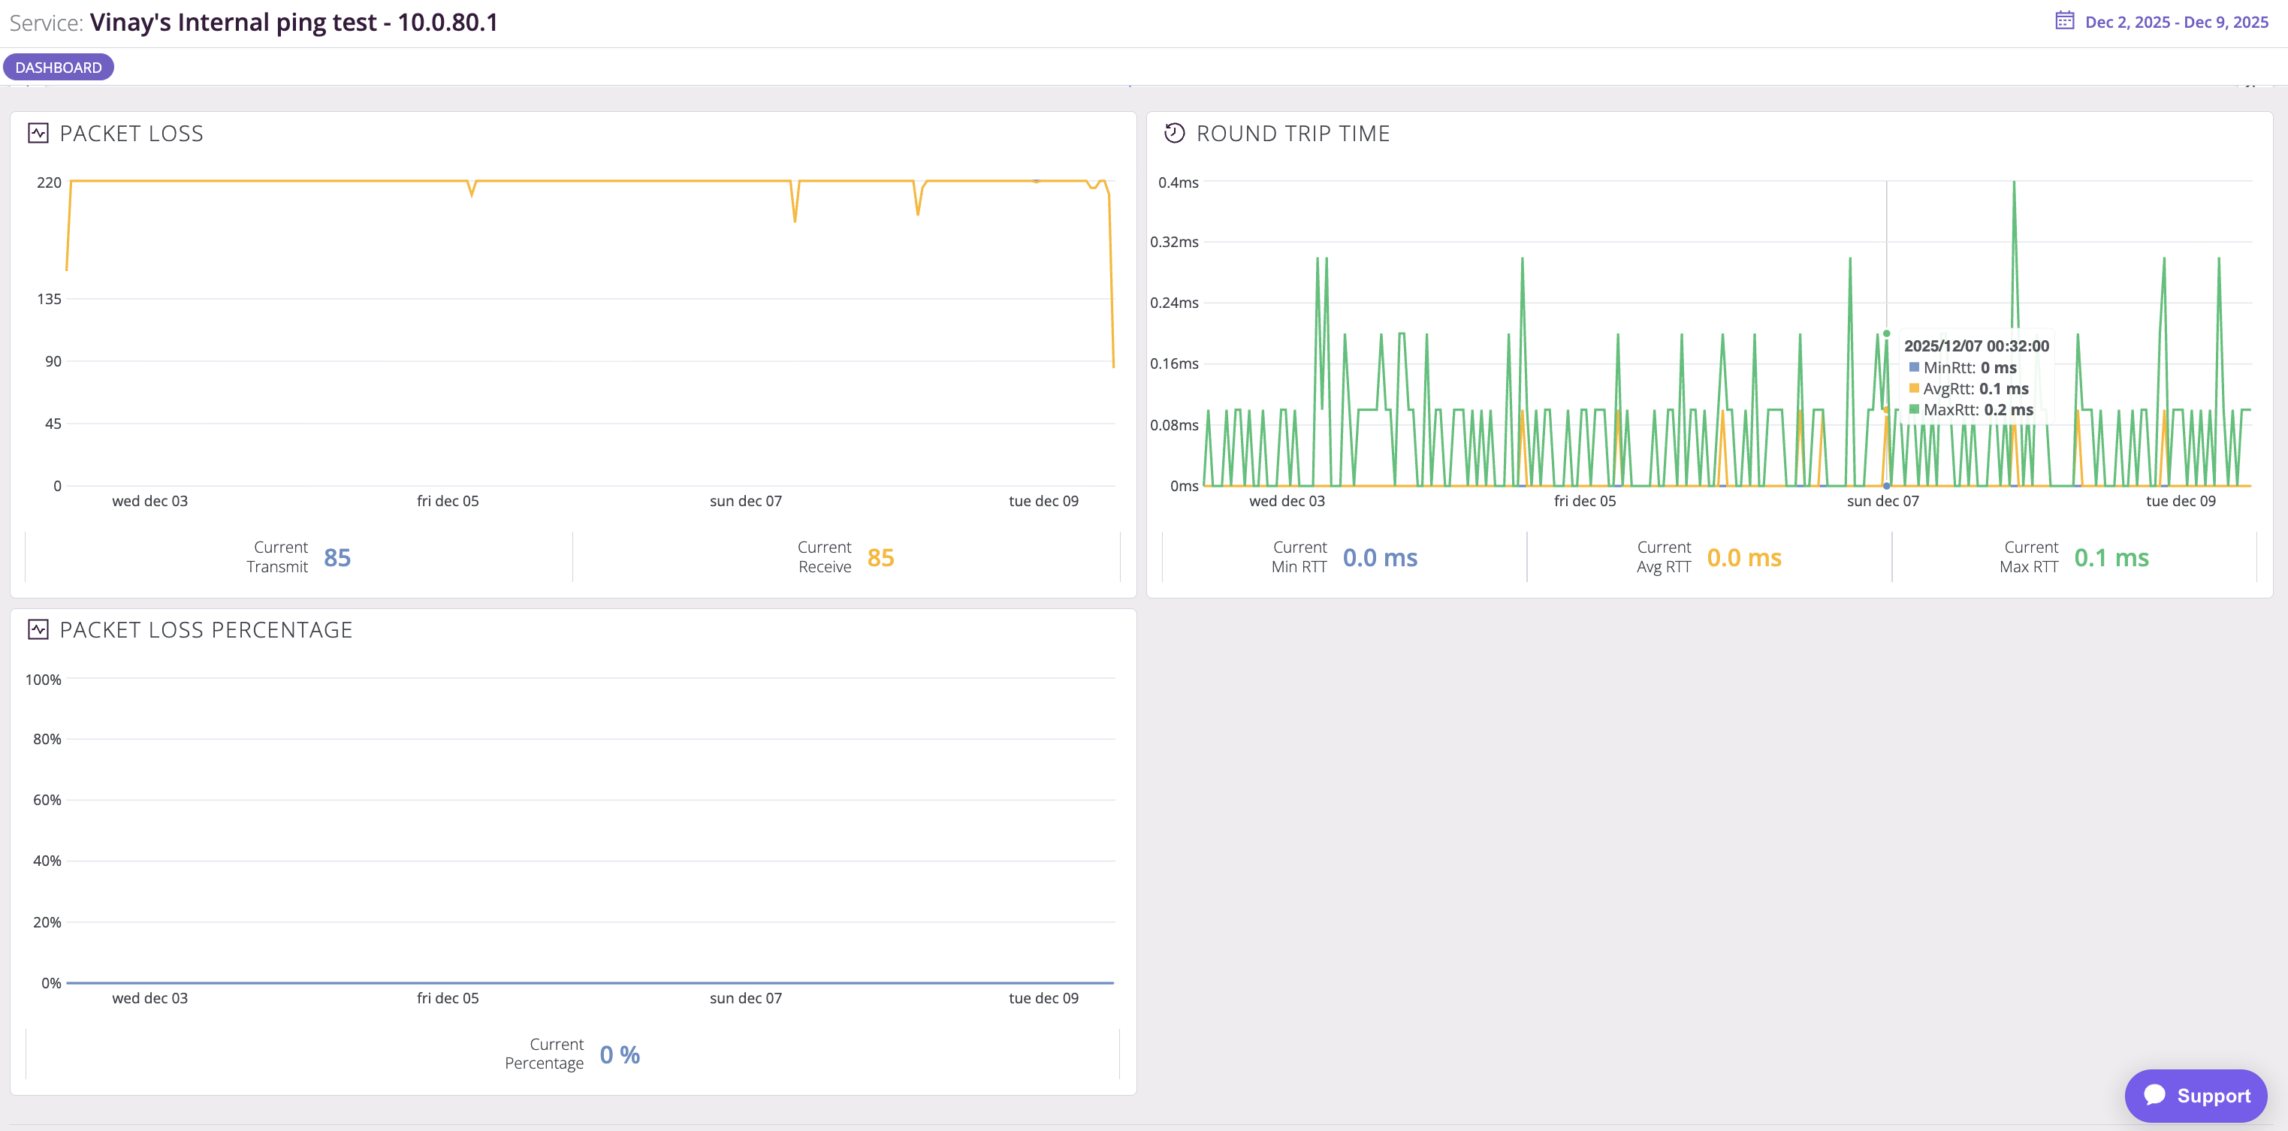Viewport: 2288px width, 1131px height.
Task: Click the 'tue dec 09' label under Round Trip Time chart
Action: [2181, 501]
